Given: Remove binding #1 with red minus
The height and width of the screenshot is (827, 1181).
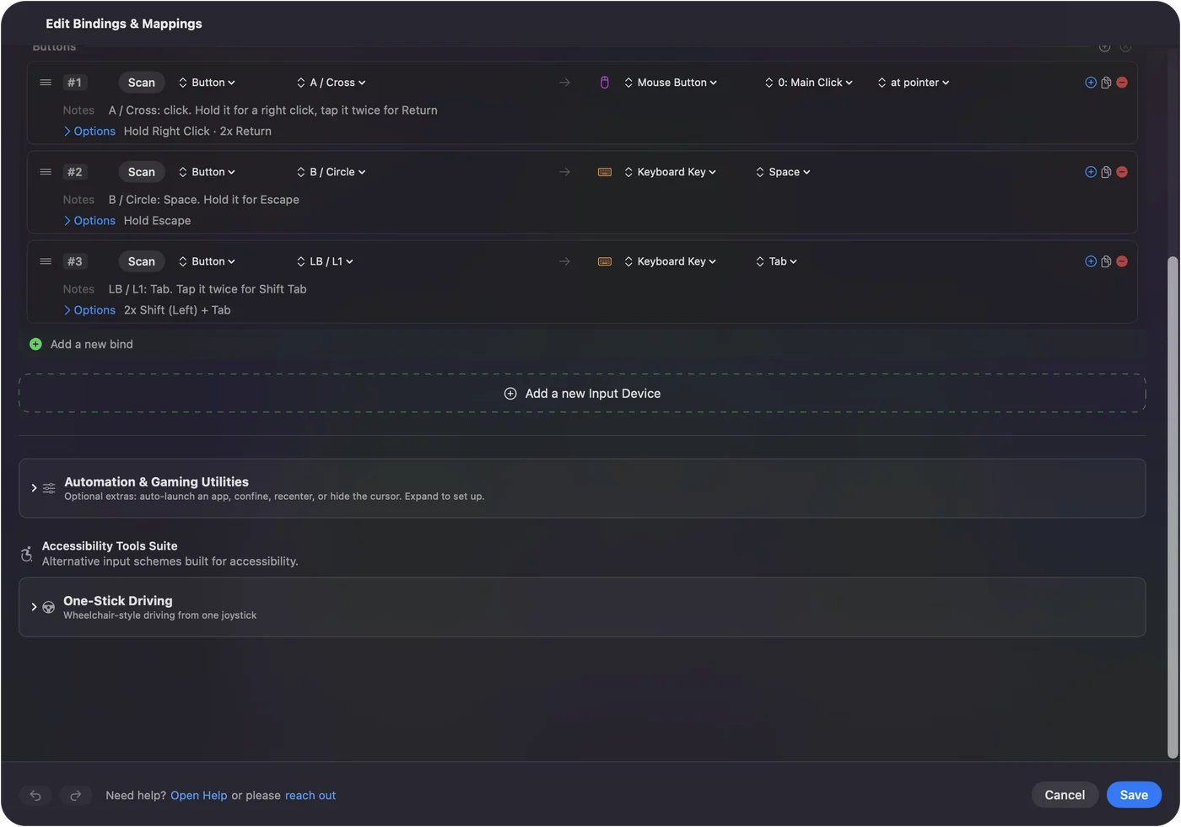Looking at the screenshot, I should [x=1122, y=83].
